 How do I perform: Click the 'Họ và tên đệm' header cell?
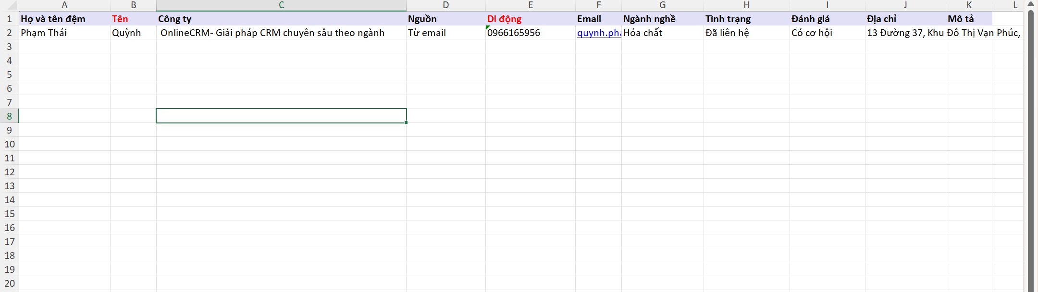(64, 19)
